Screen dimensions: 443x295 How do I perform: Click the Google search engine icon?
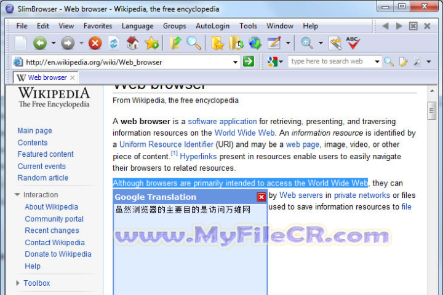point(273,61)
